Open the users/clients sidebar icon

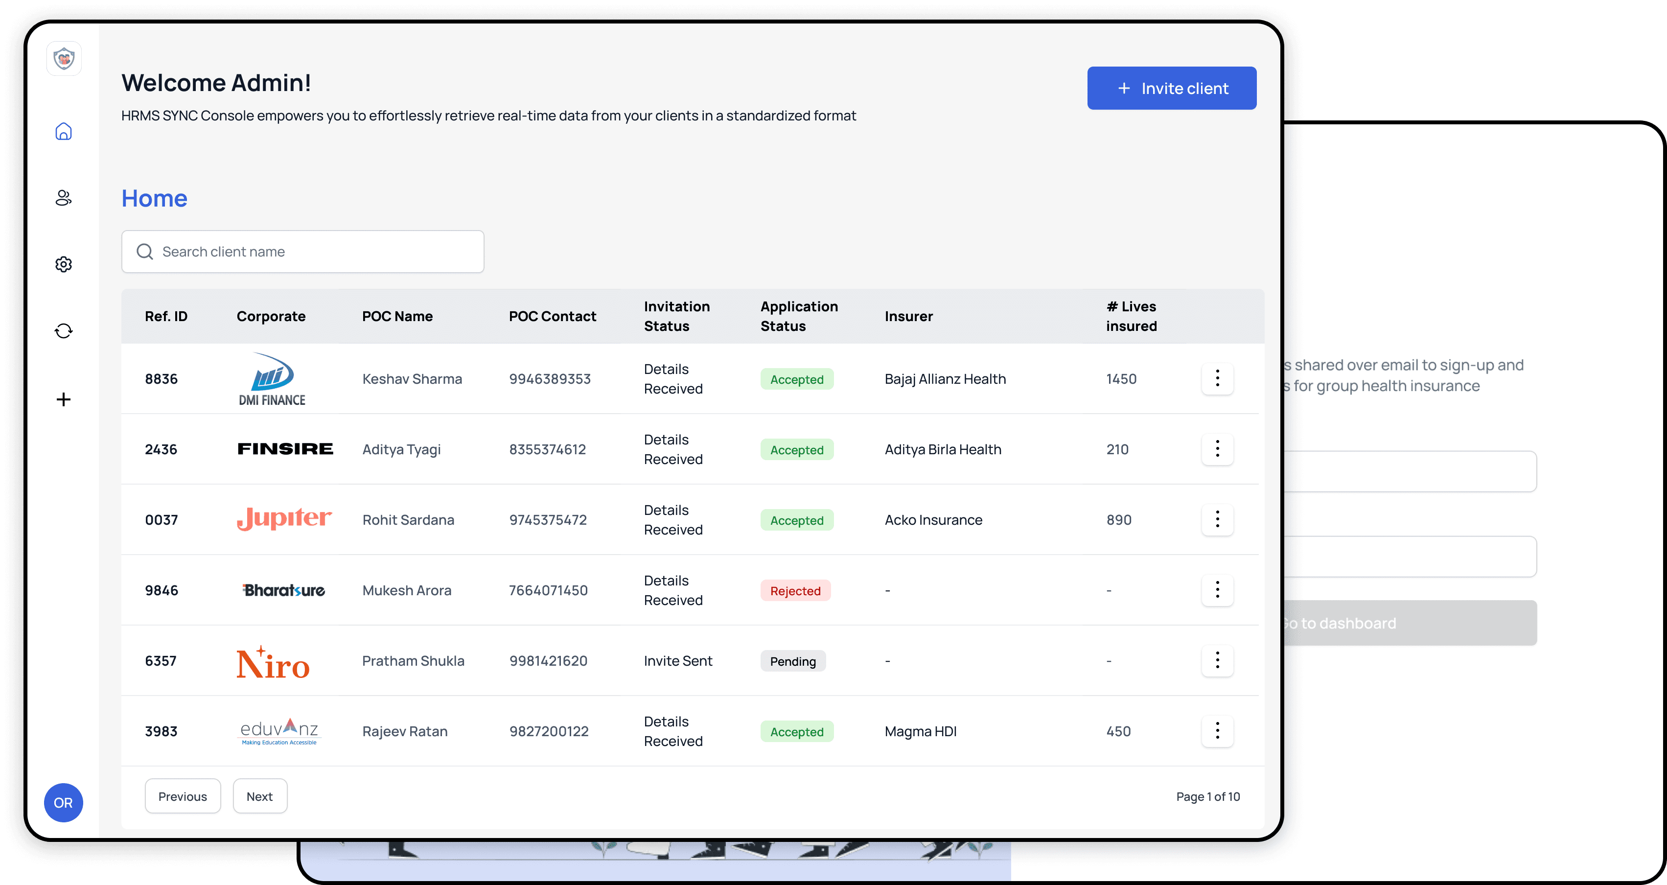pos(64,198)
